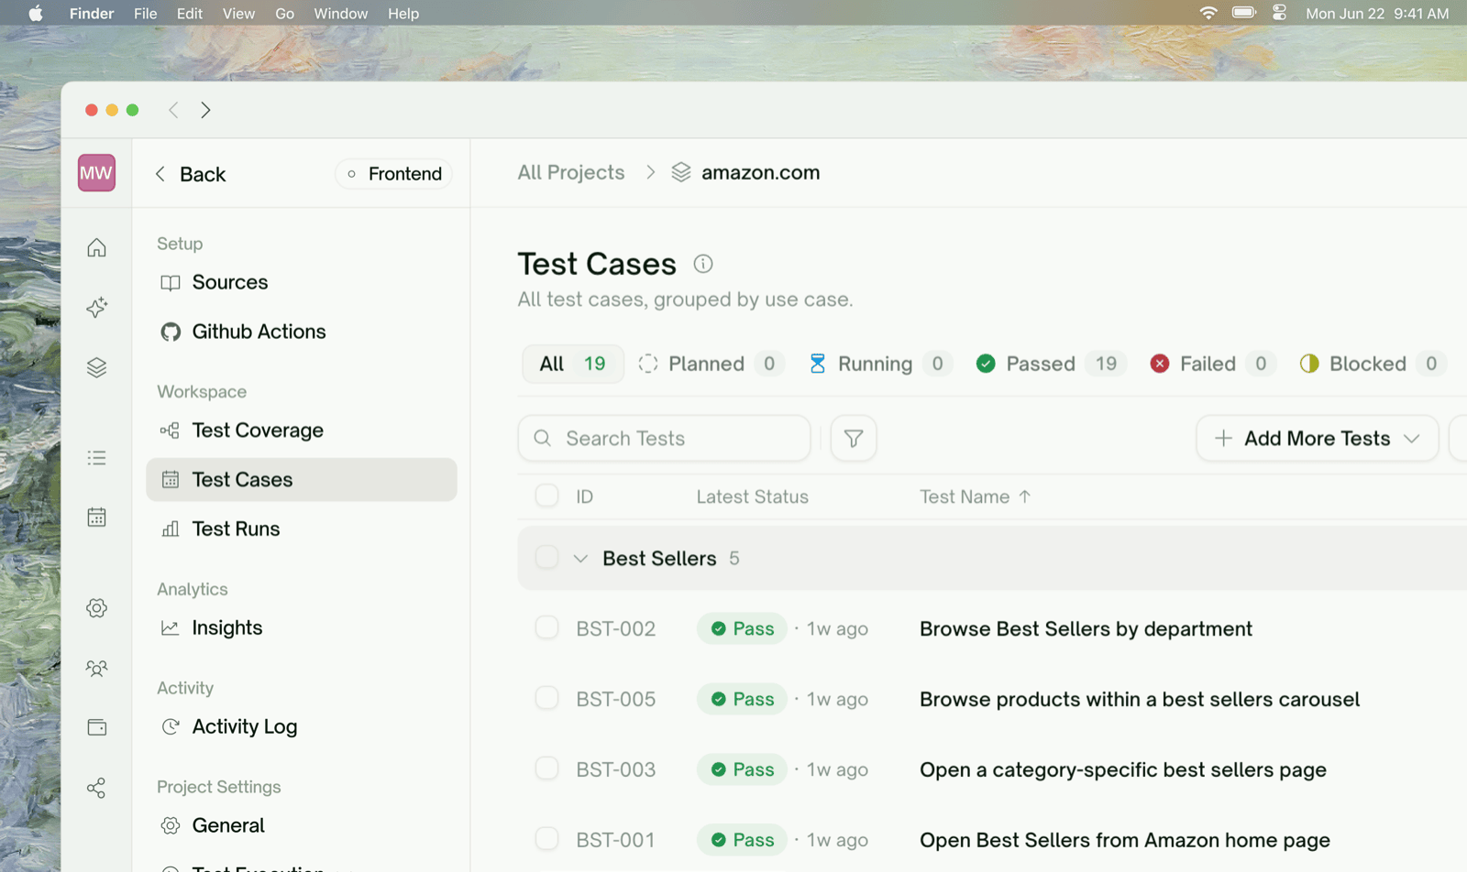
Task: Filter by Failed status tab
Action: (x=1211, y=364)
